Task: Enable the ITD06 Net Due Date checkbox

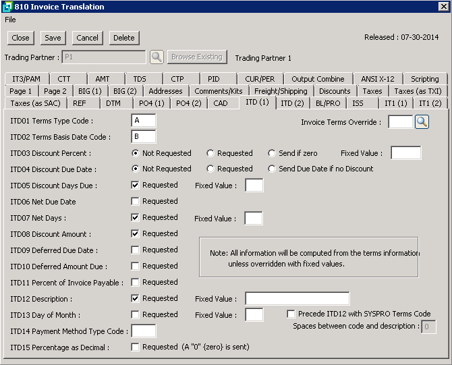Action: coord(136,201)
